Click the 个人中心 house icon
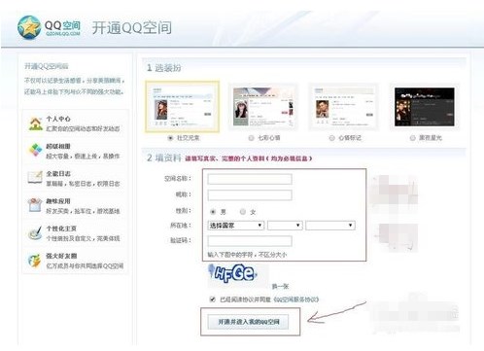Image resolution: width=484 pixels, height=351 pixels. [x=35, y=123]
